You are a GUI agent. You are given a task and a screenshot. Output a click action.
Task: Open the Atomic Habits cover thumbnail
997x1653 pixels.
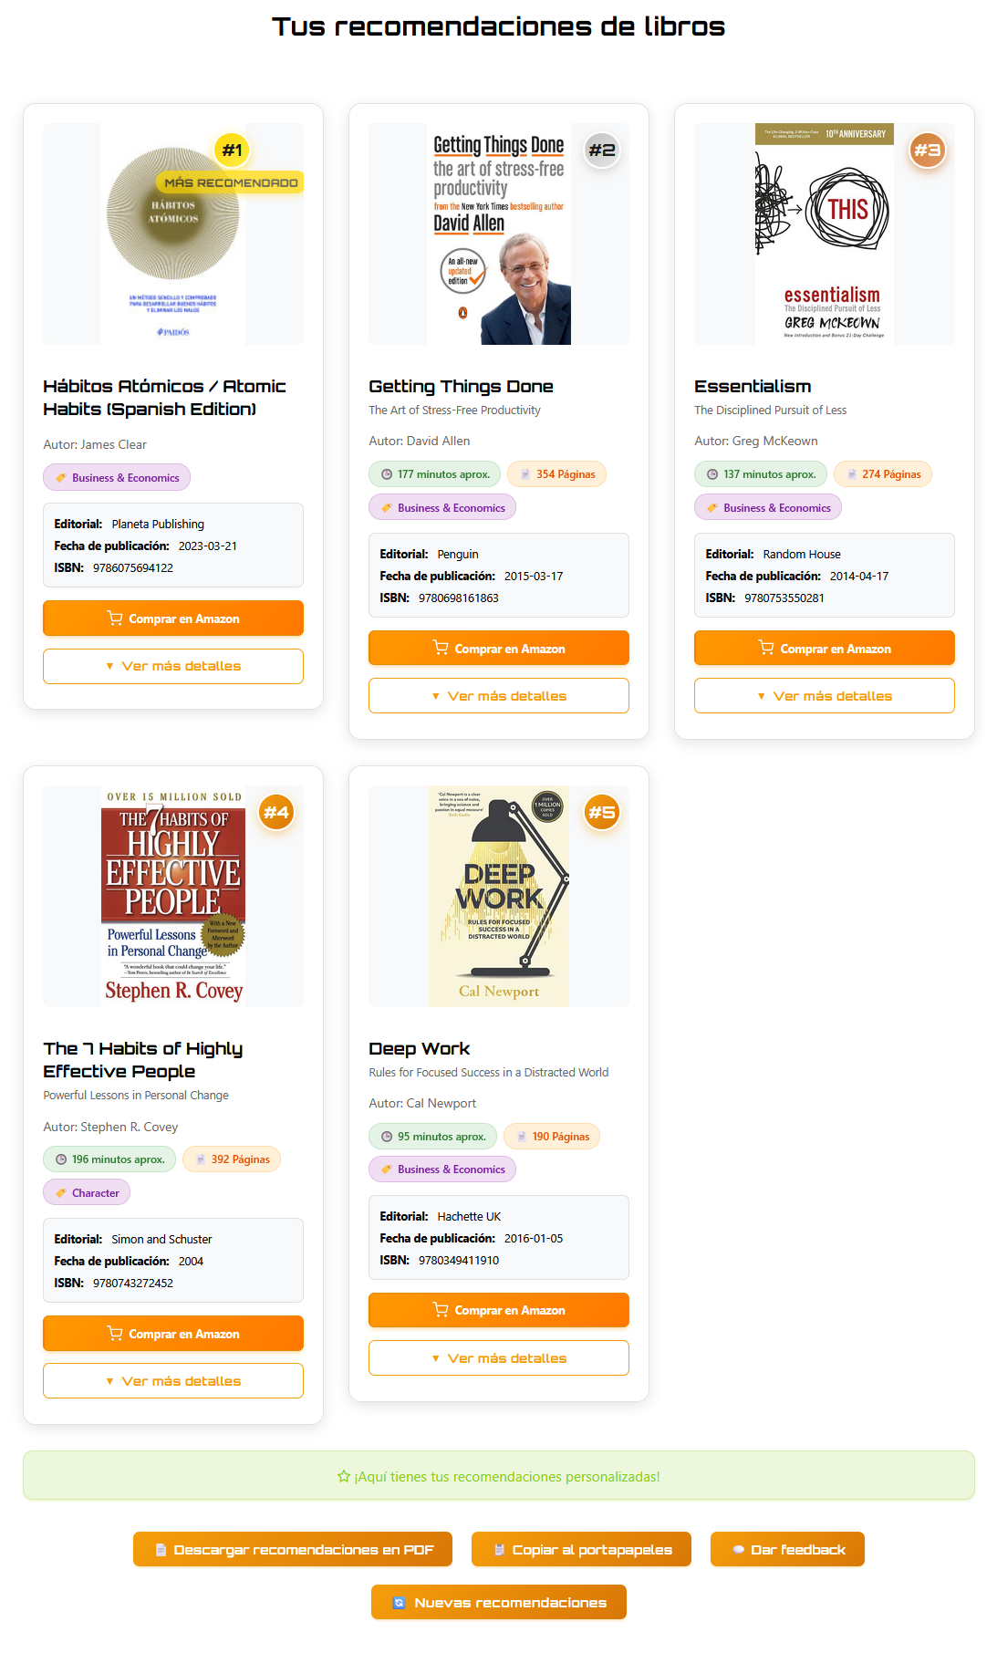click(x=172, y=234)
